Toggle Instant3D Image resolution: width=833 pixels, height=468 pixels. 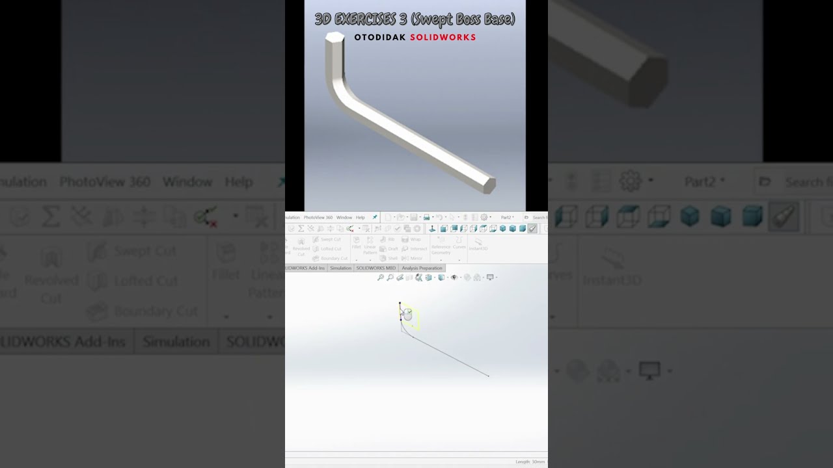[478, 244]
